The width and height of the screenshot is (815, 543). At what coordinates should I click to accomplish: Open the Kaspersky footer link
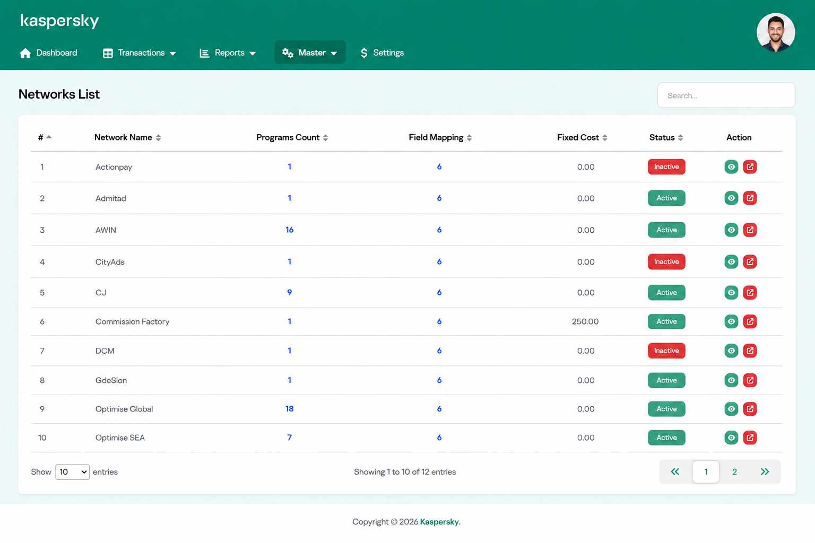(x=440, y=522)
